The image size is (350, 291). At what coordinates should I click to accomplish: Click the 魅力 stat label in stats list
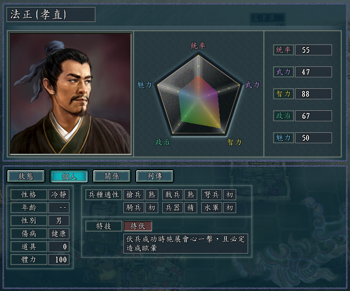pos(283,138)
